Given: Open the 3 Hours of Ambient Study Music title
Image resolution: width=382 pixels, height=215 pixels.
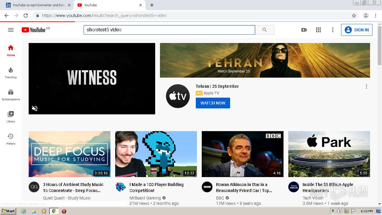Looking at the screenshot, I should (73, 188).
